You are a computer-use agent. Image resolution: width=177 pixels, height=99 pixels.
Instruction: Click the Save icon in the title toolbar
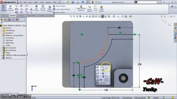[x=73, y=2]
